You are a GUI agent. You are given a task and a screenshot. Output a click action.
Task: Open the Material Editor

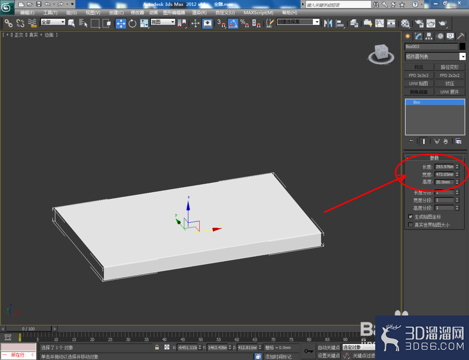[405, 23]
